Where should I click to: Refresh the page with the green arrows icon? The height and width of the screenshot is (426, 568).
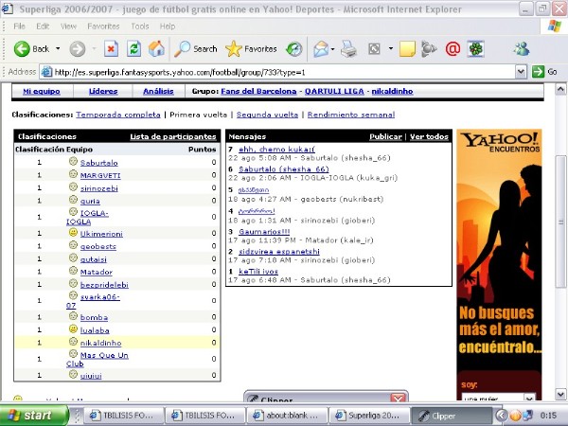[133, 48]
